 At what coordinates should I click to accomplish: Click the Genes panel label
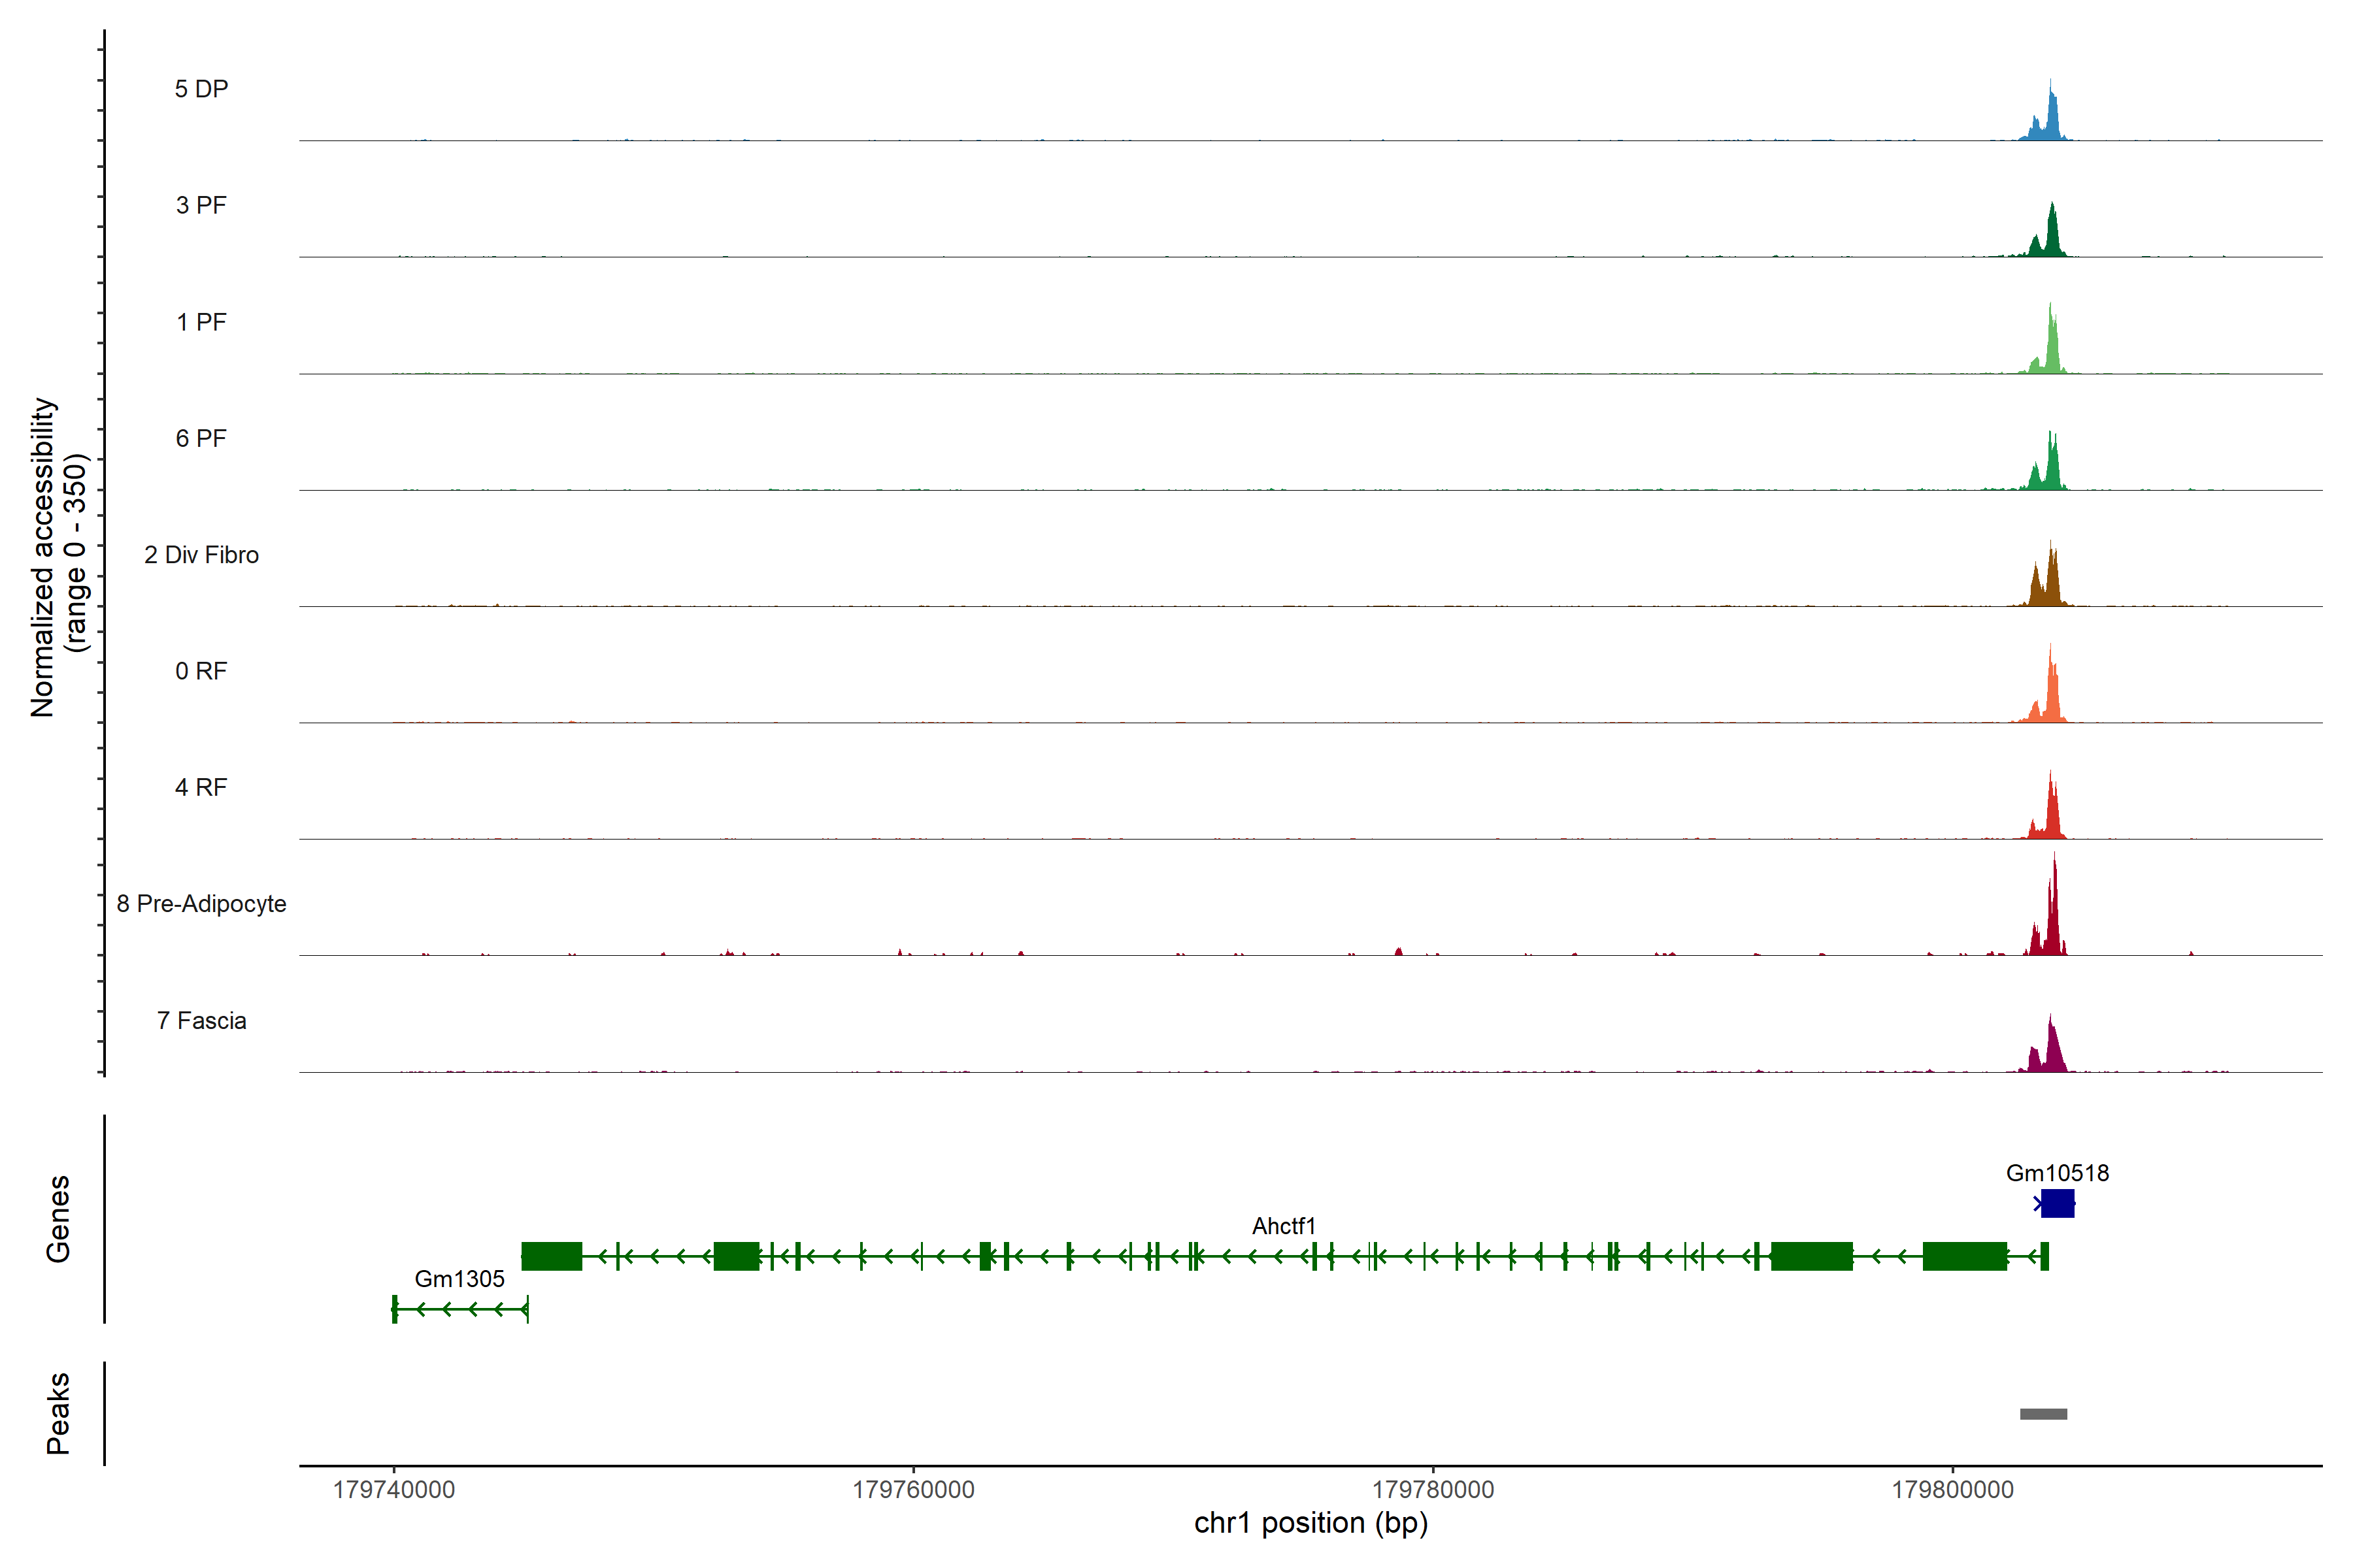click(x=58, y=1219)
